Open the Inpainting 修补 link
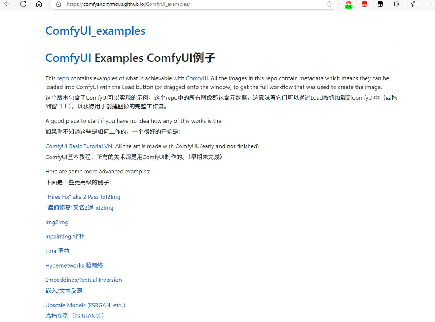Viewport: 435px width, 322px height. [x=65, y=237]
